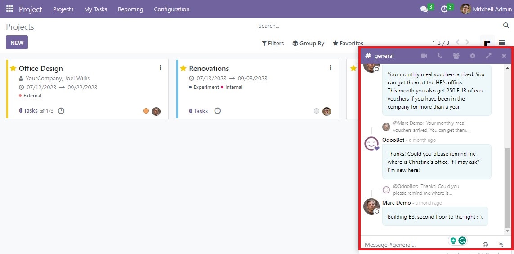Click the @OdooBot reply preview
This screenshot has height=254, width=514.
click(426, 189)
